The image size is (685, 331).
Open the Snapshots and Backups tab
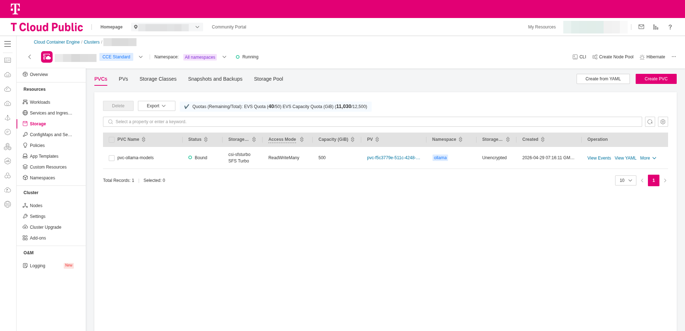215,79
